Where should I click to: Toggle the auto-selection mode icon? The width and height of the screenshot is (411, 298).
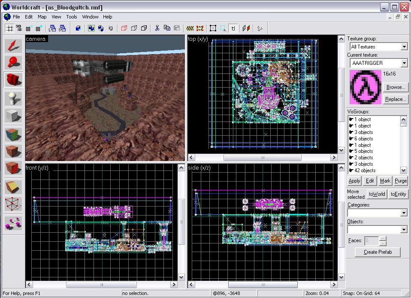tap(223, 28)
